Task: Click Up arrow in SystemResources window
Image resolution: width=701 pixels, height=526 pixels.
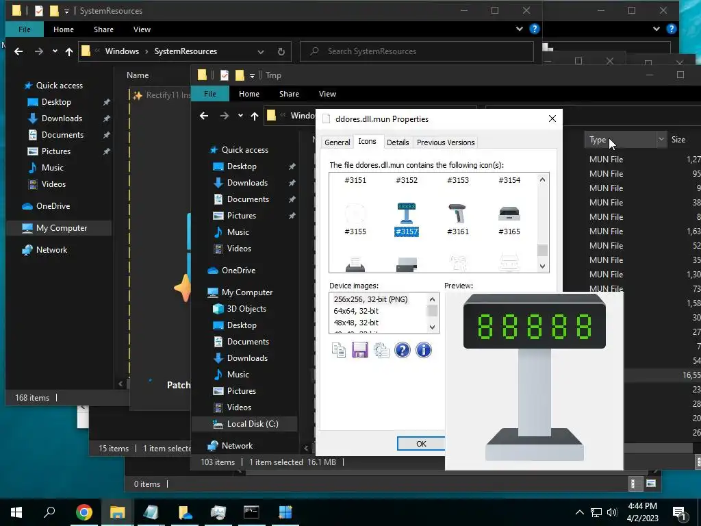Action: [x=69, y=51]
